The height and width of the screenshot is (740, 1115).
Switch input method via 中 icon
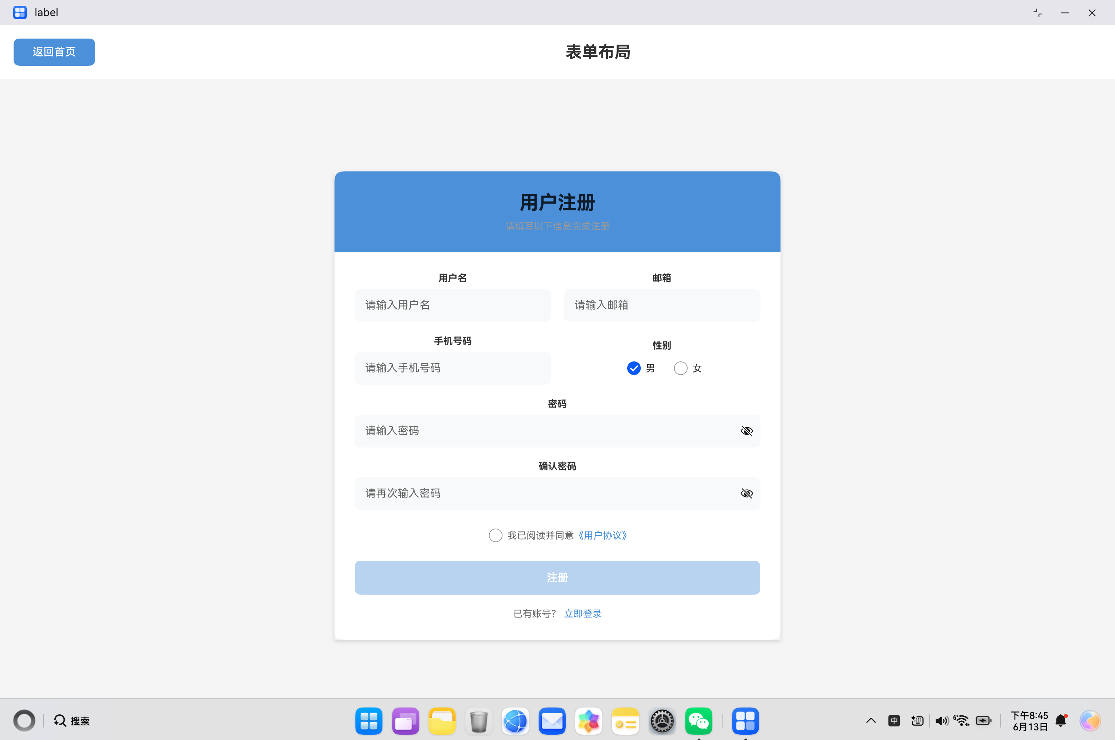pos(893,721)
